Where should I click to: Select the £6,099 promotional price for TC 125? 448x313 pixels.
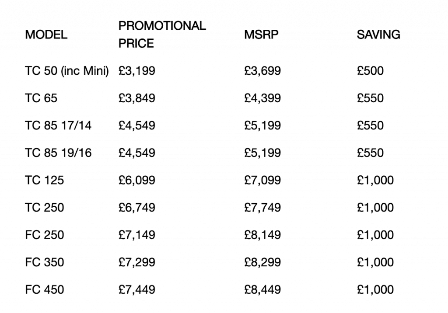[x=136, y=180]
